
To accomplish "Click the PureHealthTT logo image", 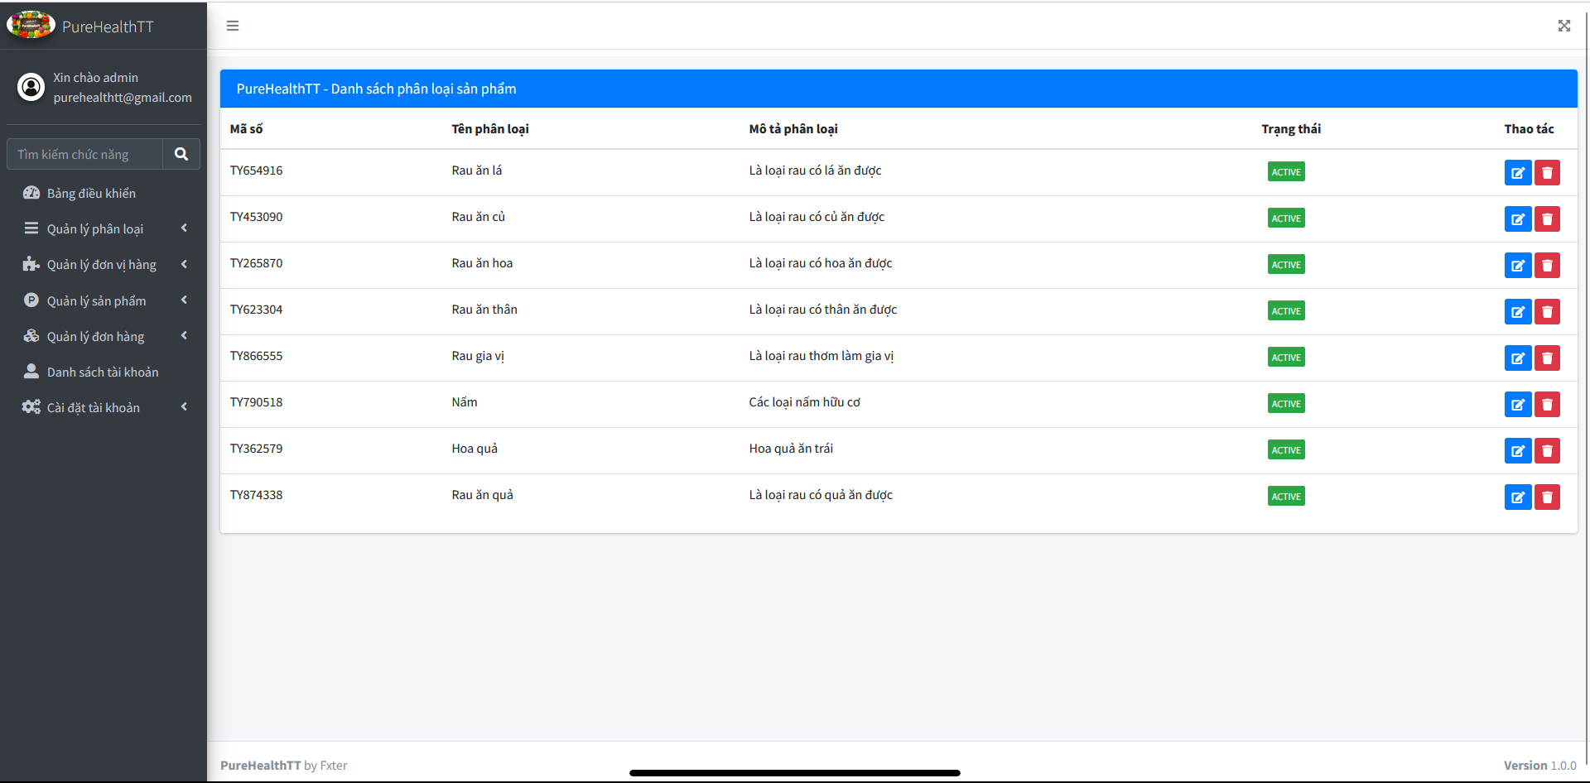I will 31,26.
